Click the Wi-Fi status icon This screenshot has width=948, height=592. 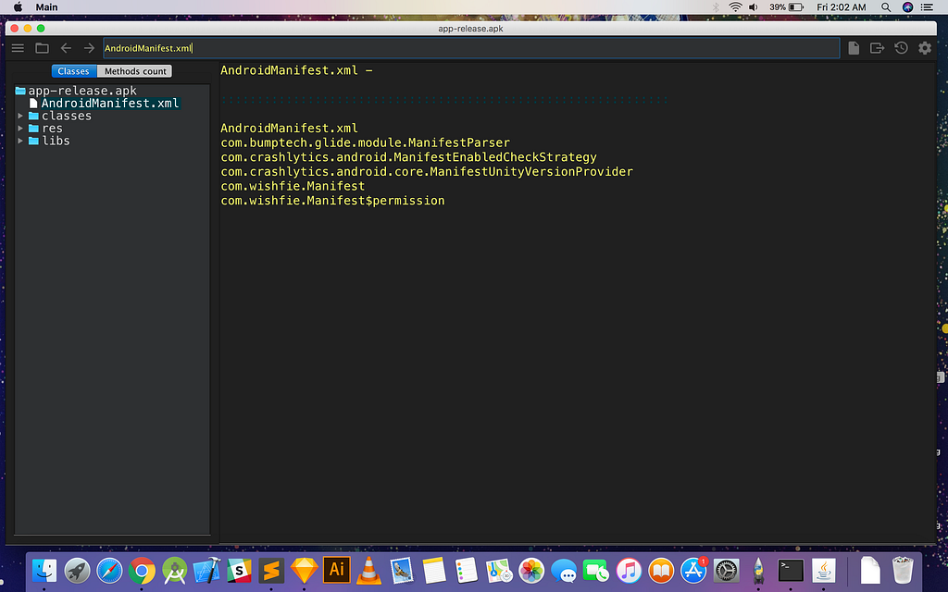click(735, 7)
